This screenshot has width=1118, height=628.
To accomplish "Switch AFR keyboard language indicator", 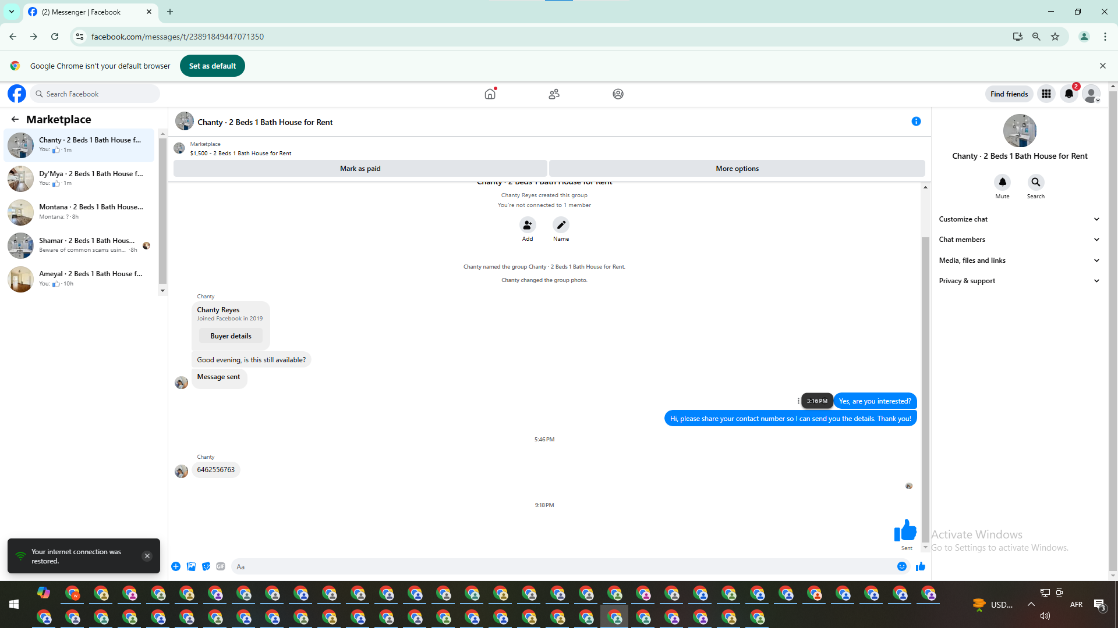I will pyautogui.click(x=1076, y=605).
